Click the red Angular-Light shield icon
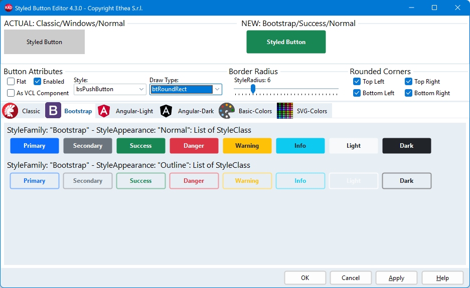 (104, 111)
